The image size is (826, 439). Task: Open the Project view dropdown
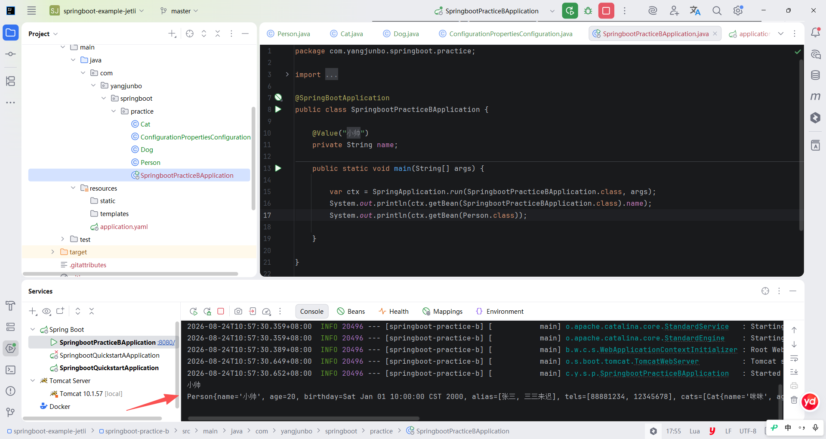(x=43, y=34)
